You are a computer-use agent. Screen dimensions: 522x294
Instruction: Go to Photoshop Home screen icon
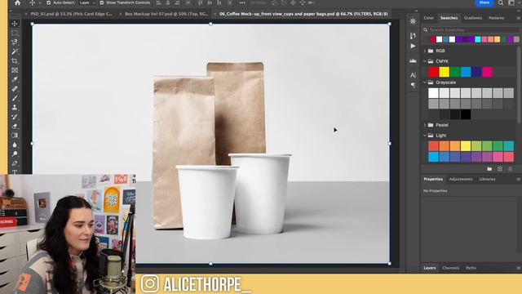click(17, 2)
